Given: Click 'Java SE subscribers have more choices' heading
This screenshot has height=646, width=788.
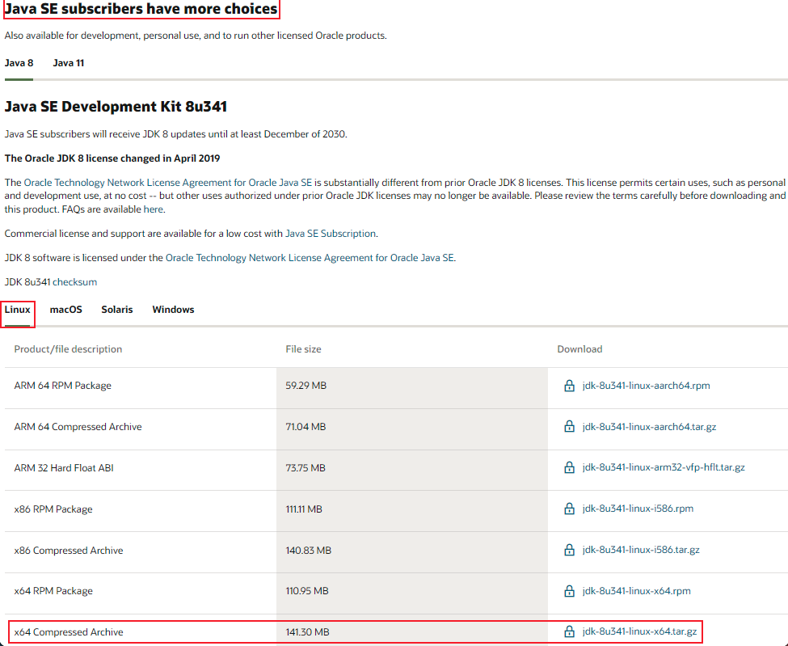Looking at the screenshot, I should coord(141,9).
